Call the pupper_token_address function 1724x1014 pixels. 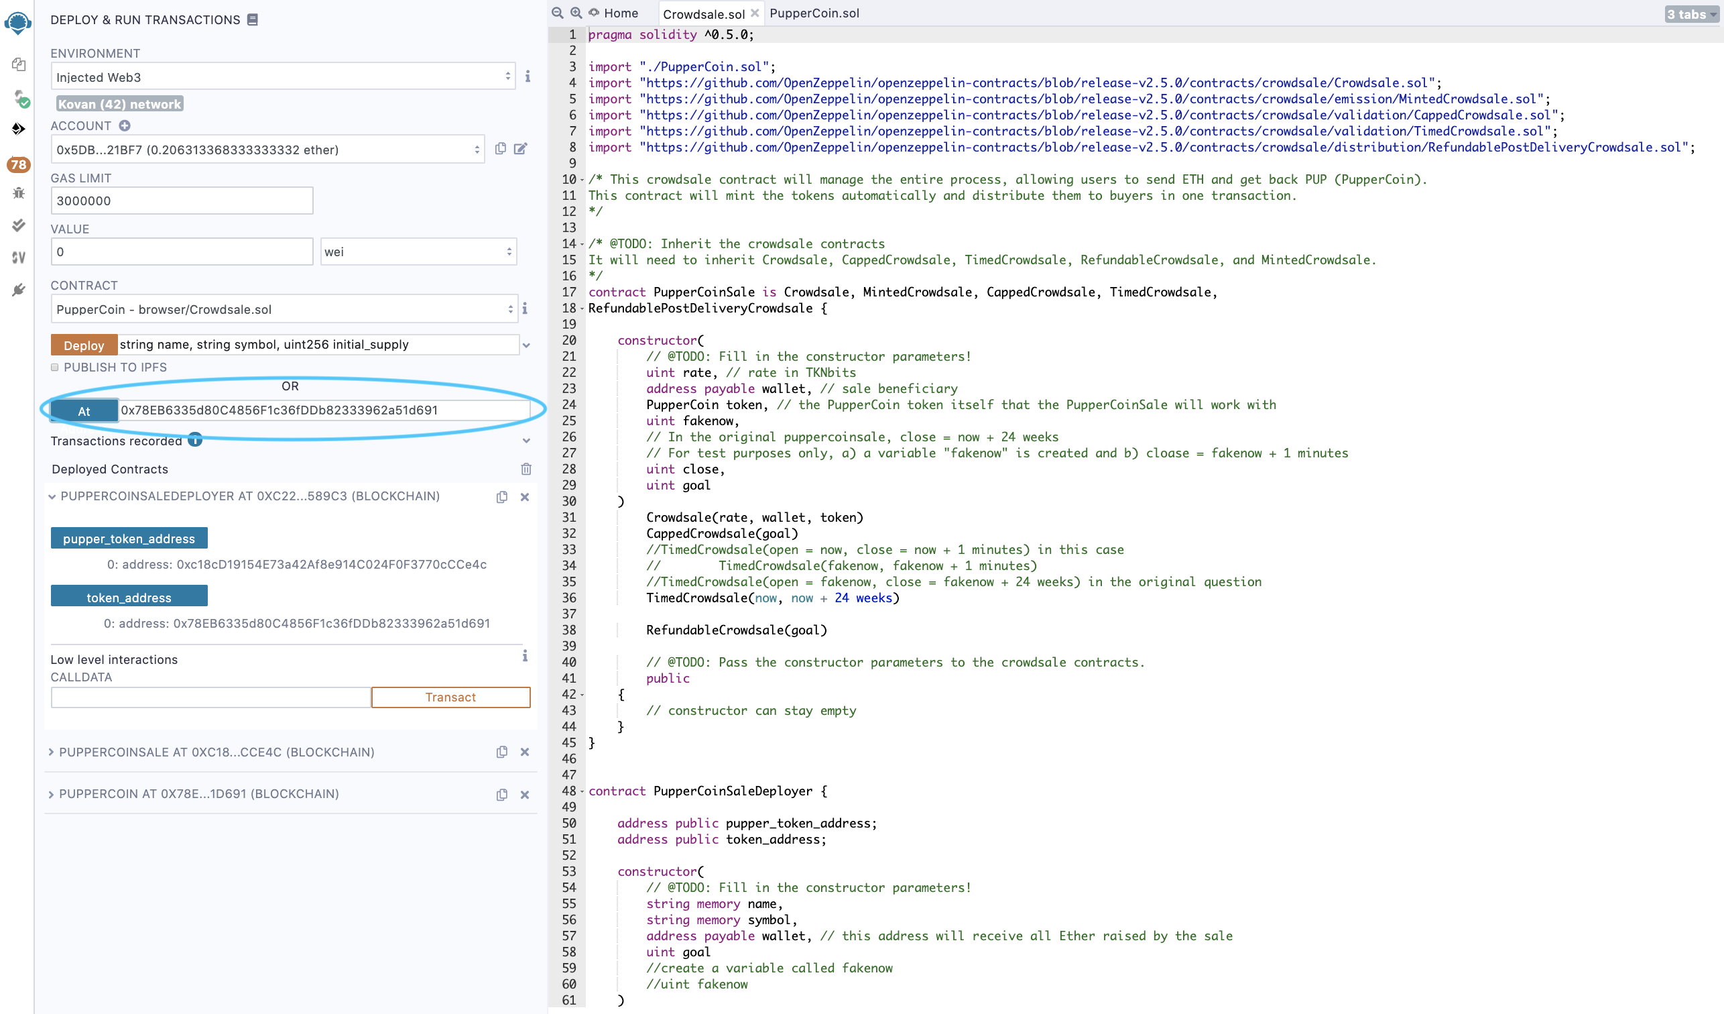point(129,538)
